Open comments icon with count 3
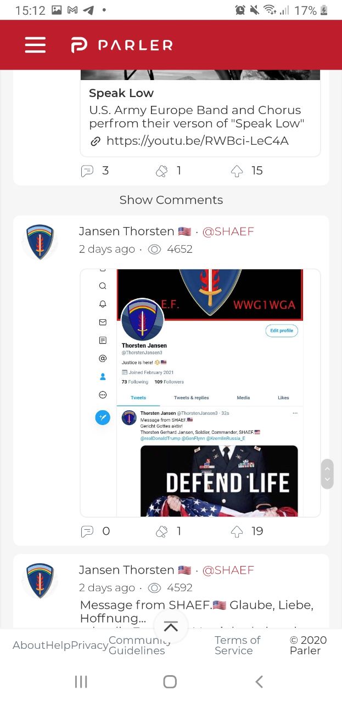This screenshot has height=702, width=342. click(87, 171)
